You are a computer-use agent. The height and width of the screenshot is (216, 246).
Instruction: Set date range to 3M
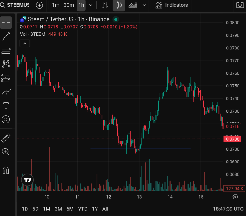click(58, 209)
